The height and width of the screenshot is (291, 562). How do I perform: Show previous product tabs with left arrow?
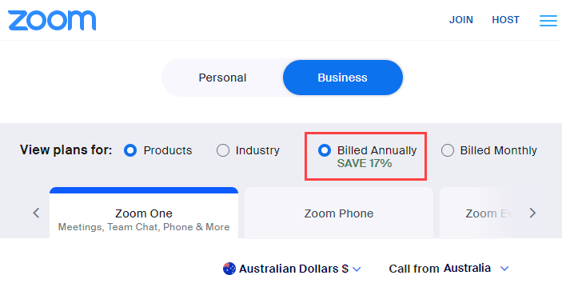point(36,213)
